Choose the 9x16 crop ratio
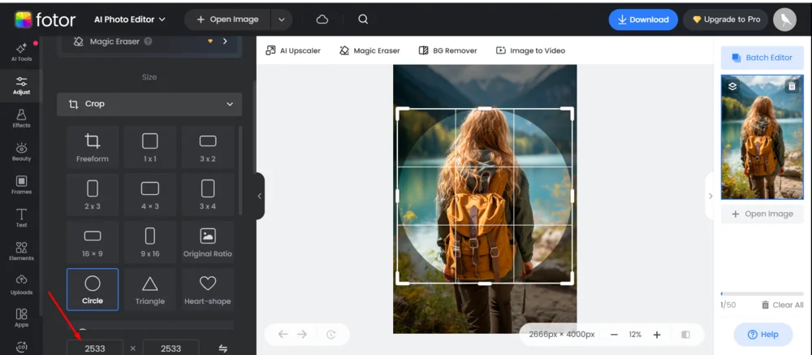This screenshot has height=355, width=812. coord(149,242)
